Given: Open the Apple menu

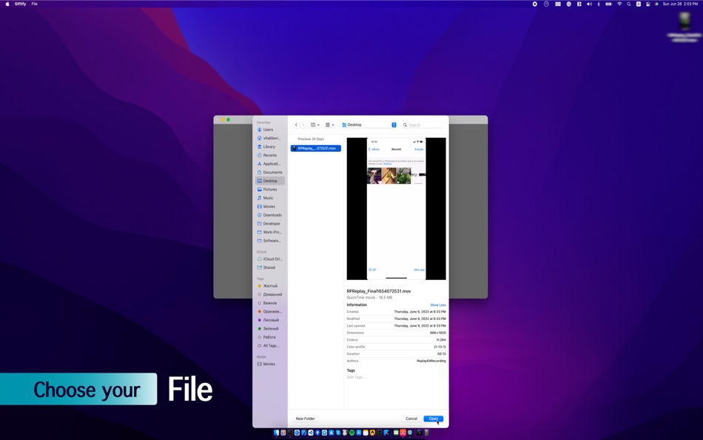Looking at the screenshot, I should point(7,4).
